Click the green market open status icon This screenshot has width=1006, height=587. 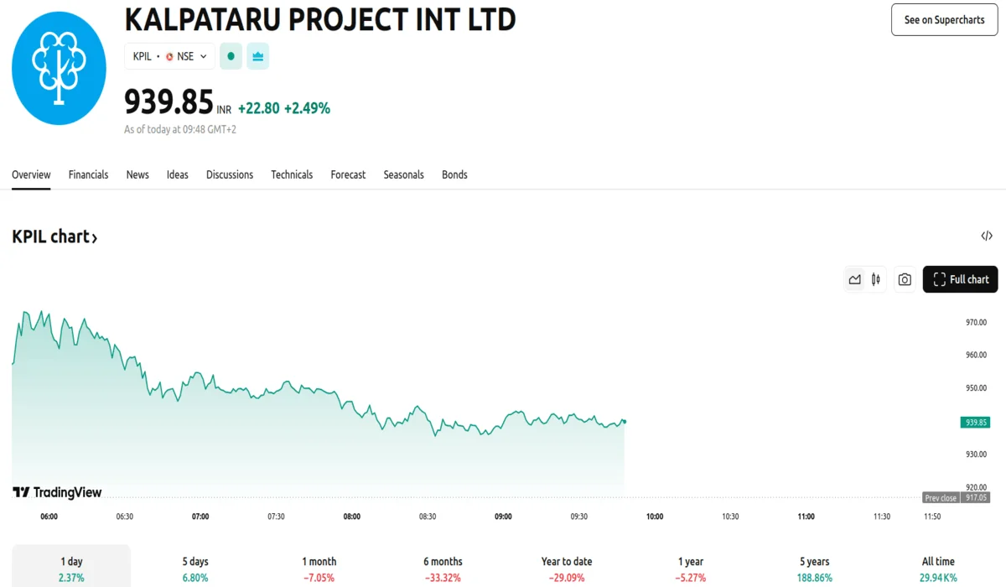231,56
